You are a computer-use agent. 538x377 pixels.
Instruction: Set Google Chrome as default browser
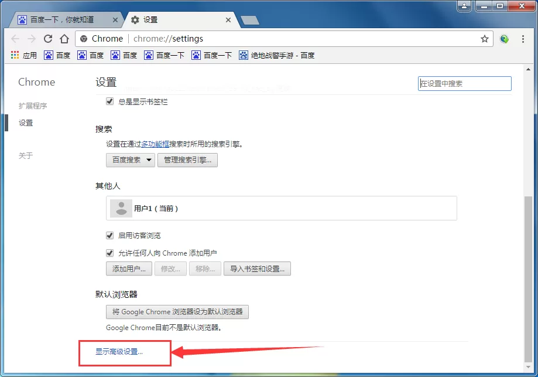tap(177, 312)
